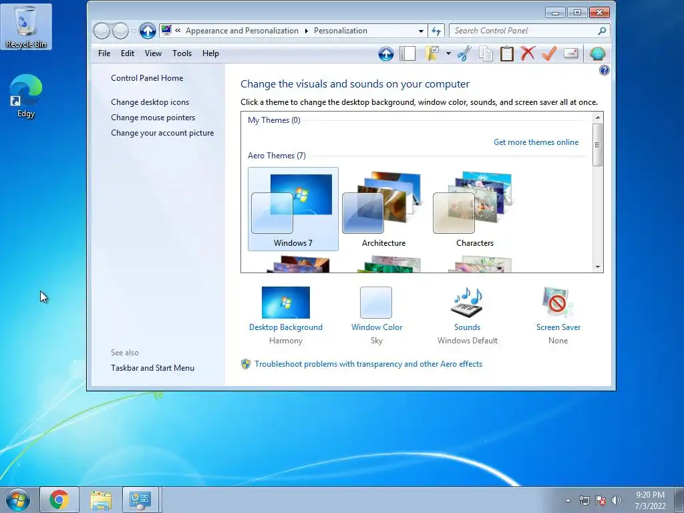Click themes list scroll up arrow
684x513 pixels.
coord(598,118)
